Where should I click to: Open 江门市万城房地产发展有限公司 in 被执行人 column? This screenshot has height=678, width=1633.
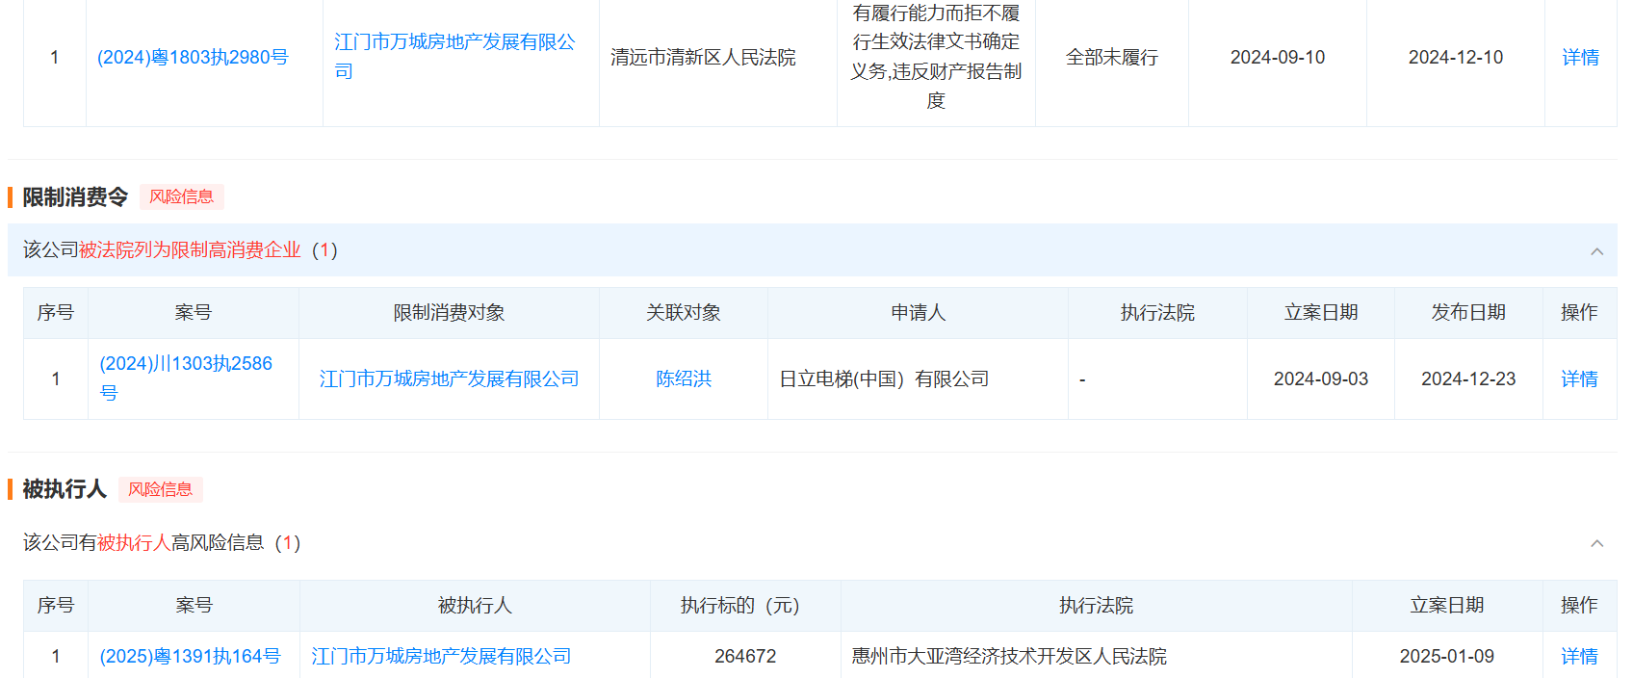[441, 657]
